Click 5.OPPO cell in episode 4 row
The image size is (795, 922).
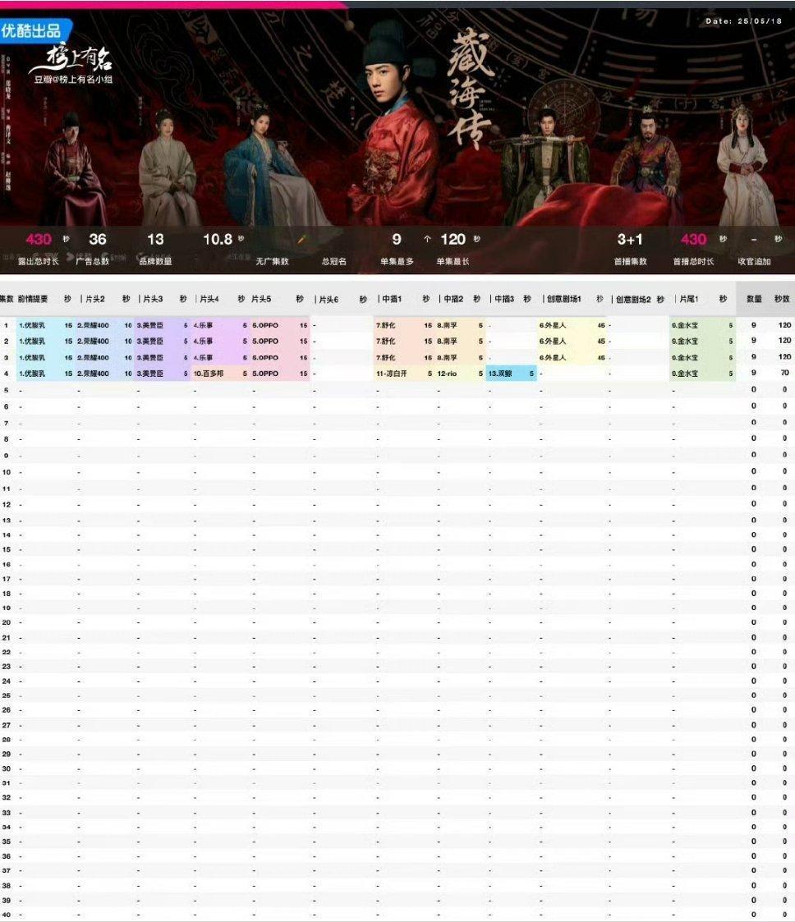[265, 374]
